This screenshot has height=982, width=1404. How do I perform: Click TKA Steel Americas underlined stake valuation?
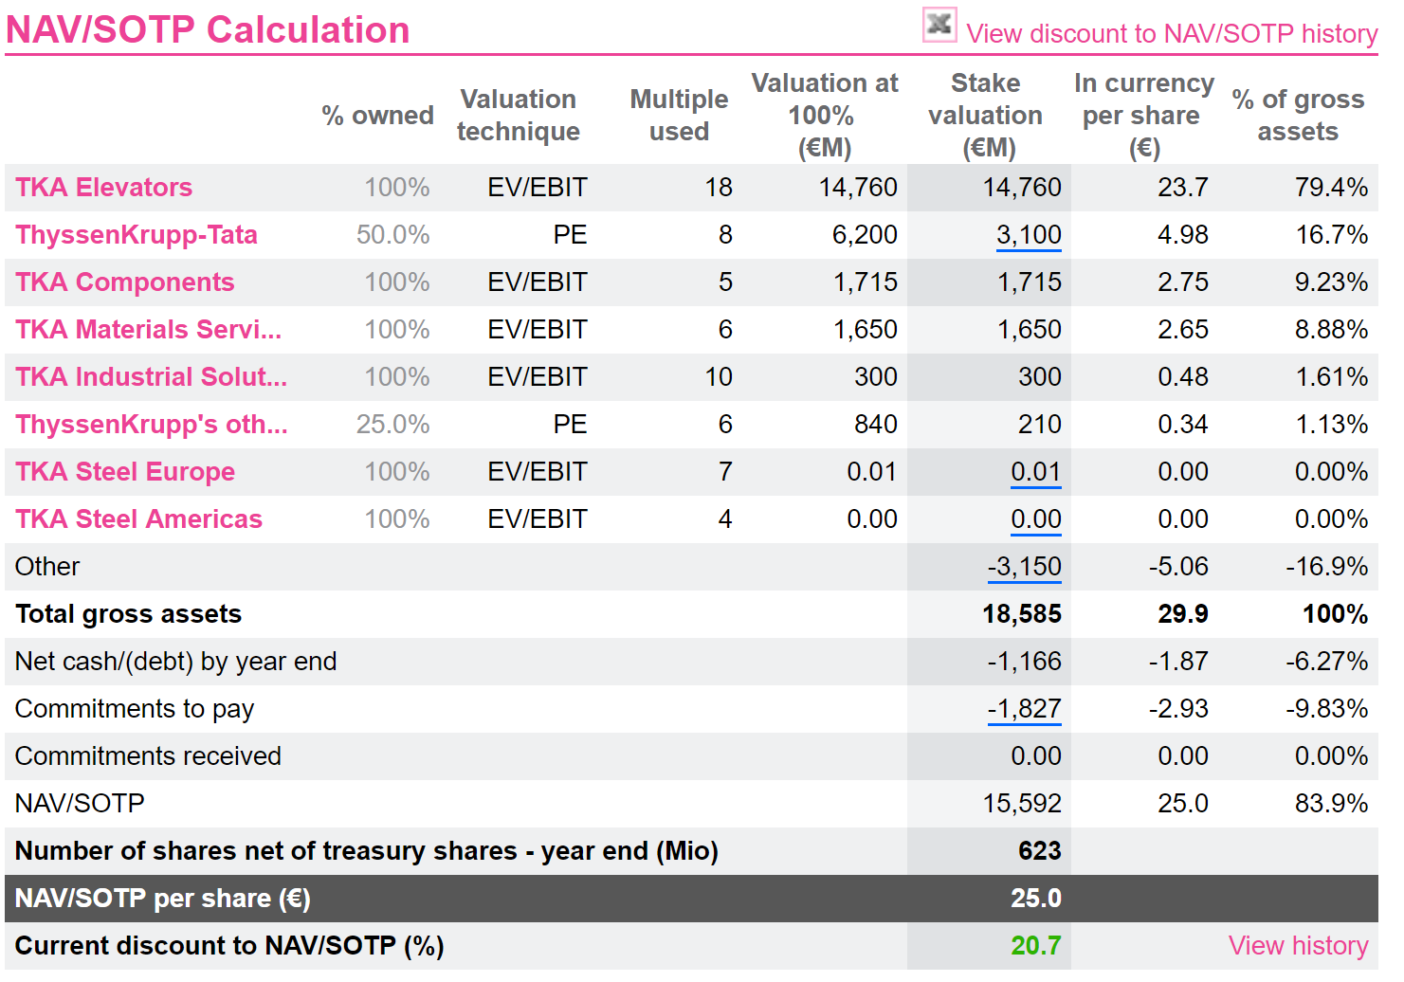[1036, 519]
